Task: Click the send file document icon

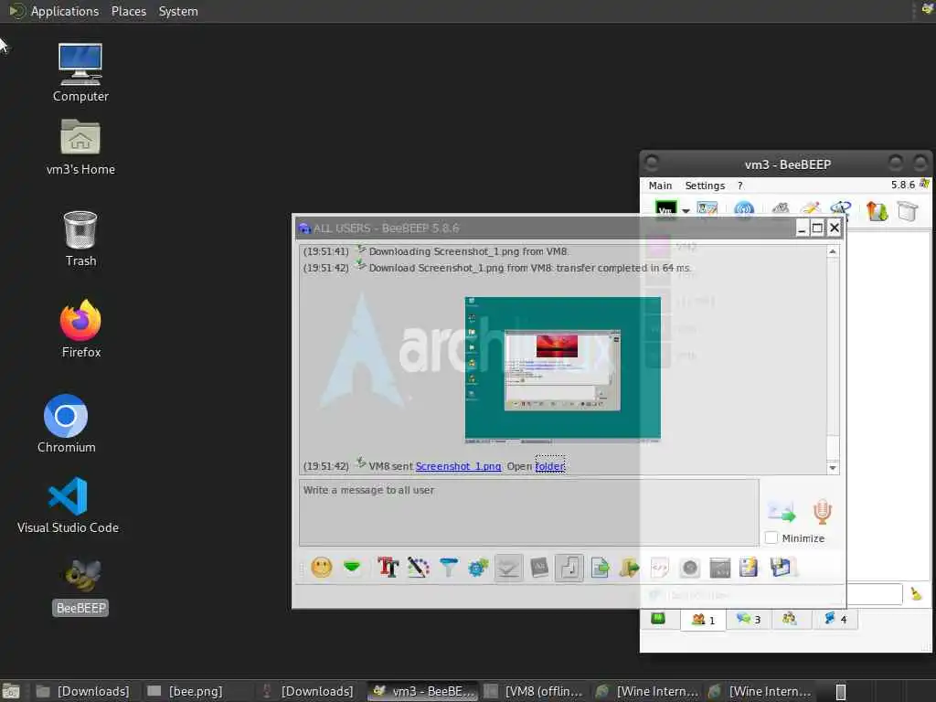Action: point(600,567)
